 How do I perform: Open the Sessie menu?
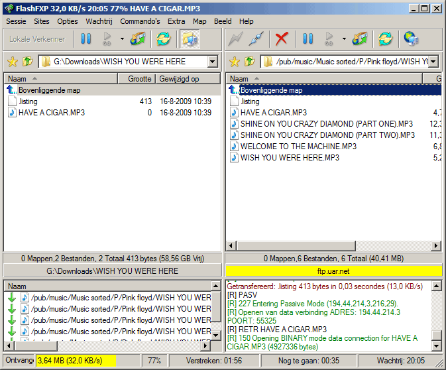16,21
